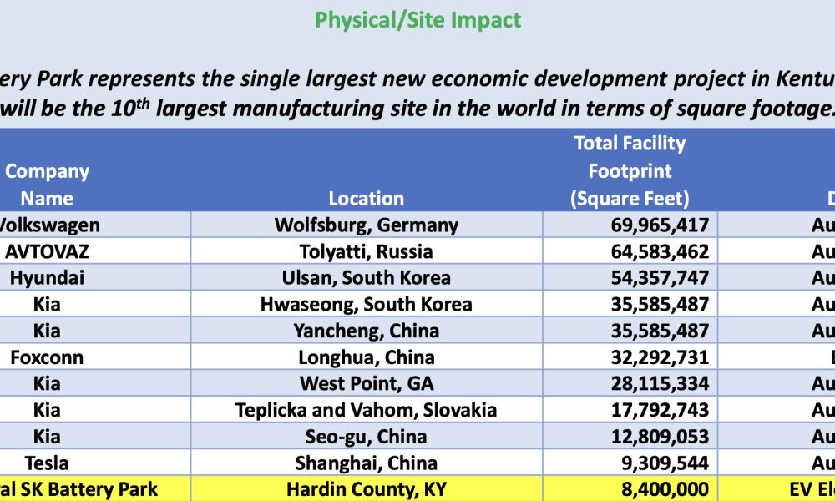The height and width of the screenshot is (501, 835).
Task: Select the "Location" column header
Action: point(367,199)
